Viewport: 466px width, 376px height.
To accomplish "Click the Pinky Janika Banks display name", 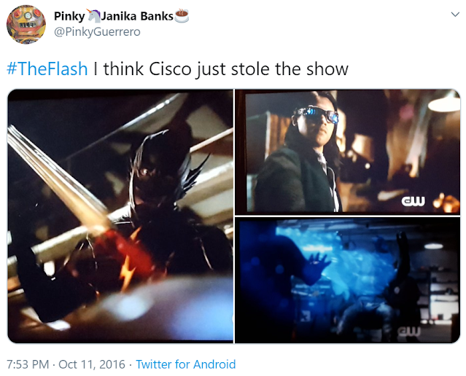I will click(x=121, y=16).
